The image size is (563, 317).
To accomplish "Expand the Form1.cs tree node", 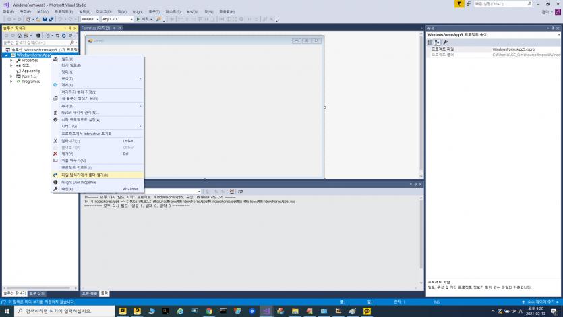I will 11,76.
